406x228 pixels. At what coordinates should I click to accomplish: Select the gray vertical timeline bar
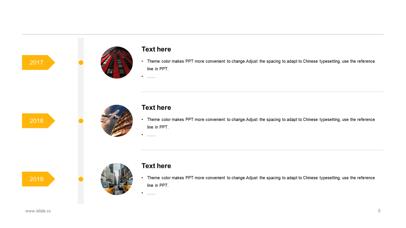coord(81,121)
